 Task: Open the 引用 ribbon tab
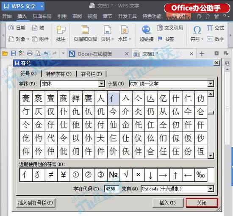coord(62,16)
